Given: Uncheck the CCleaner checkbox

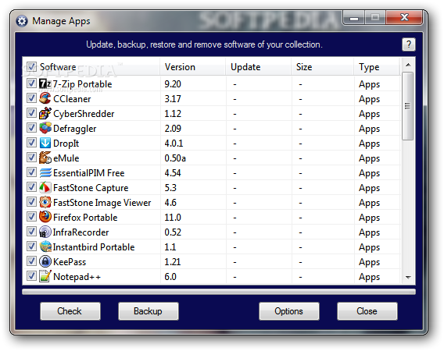Looking at the screenshot, I should click(31, 98).
